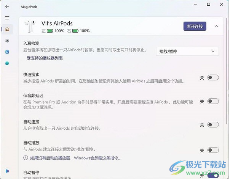Open the gear settings page in the sidebar
Screen dimensions: 230x179
click(7, 41)
